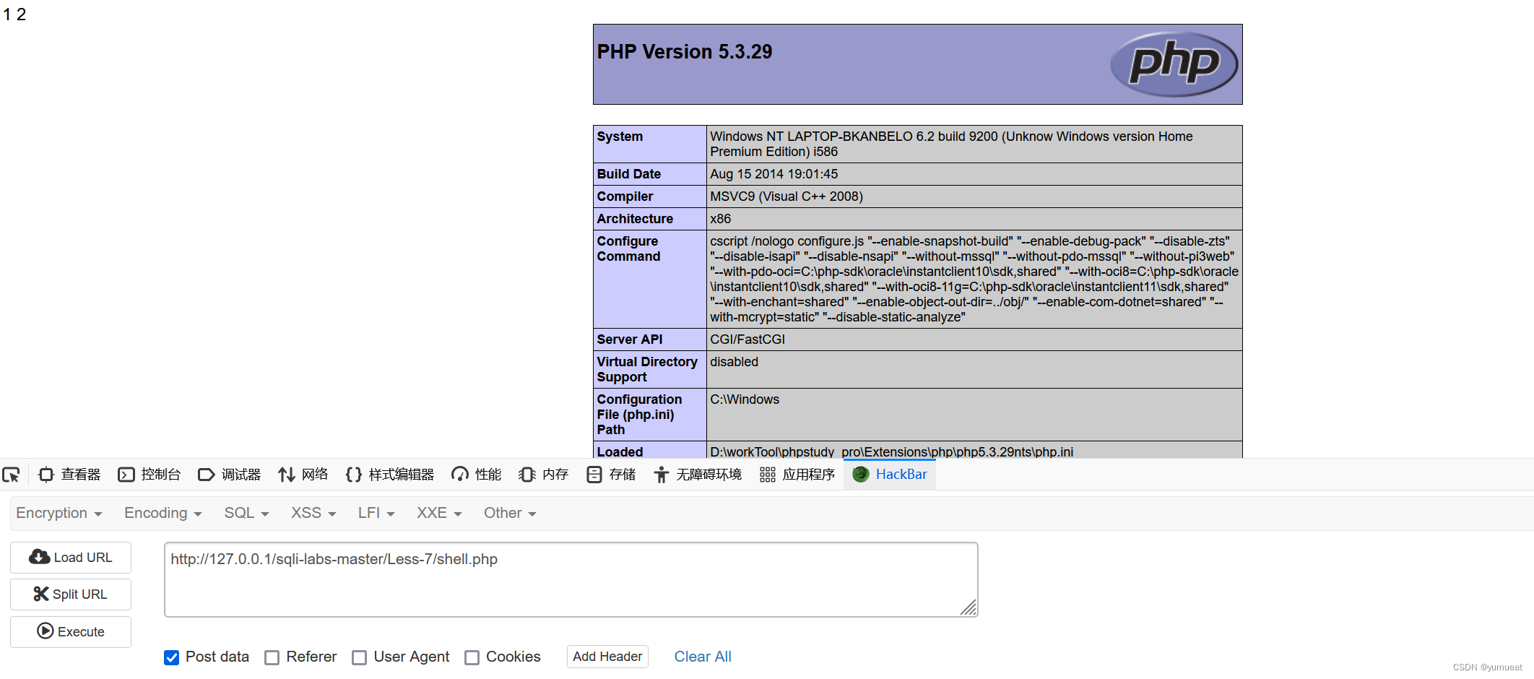Open the Encryption dropdown

tap(58, 513)
